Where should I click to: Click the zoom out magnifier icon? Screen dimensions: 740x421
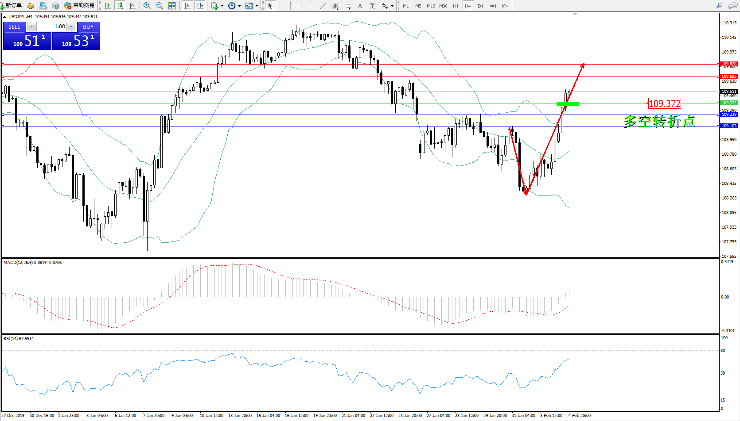click(x=160, y=6)
